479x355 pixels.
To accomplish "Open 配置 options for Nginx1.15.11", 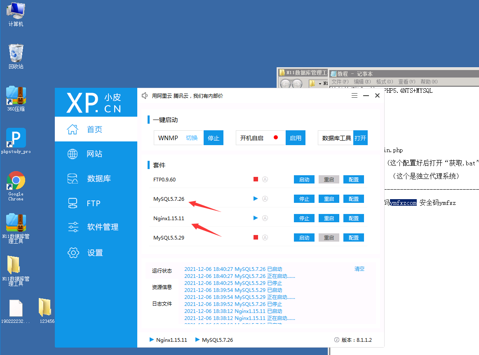I will point(353,218).
